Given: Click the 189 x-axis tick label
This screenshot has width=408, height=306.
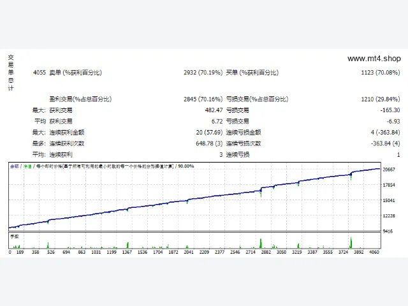Looking at the screenshot, I should point(20,252).
